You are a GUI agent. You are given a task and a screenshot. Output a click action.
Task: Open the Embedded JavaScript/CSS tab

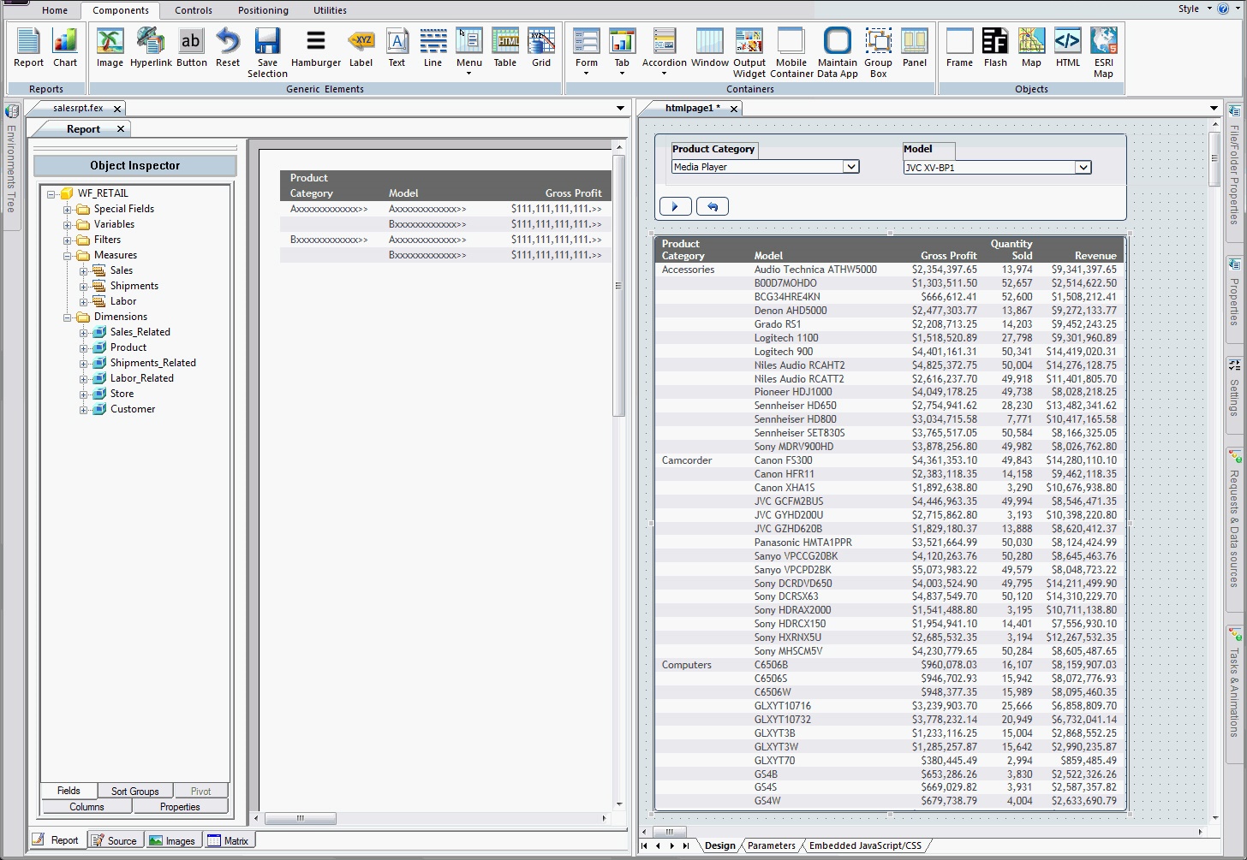pos(865,845)
